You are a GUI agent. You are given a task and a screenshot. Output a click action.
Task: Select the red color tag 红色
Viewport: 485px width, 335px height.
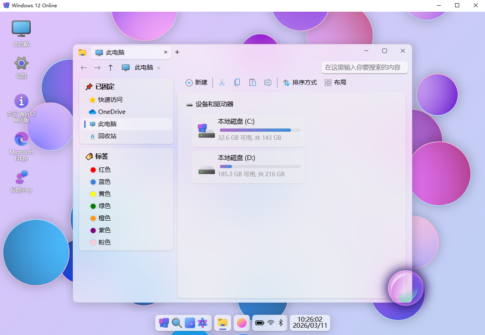pos(104,170)
